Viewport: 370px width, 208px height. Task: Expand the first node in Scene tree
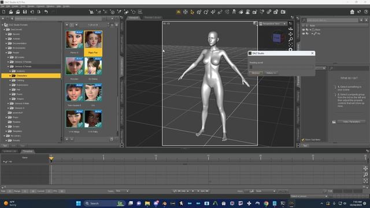(310, 29)
